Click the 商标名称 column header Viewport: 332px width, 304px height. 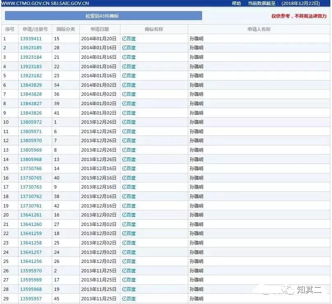click(x=154, y=30)
